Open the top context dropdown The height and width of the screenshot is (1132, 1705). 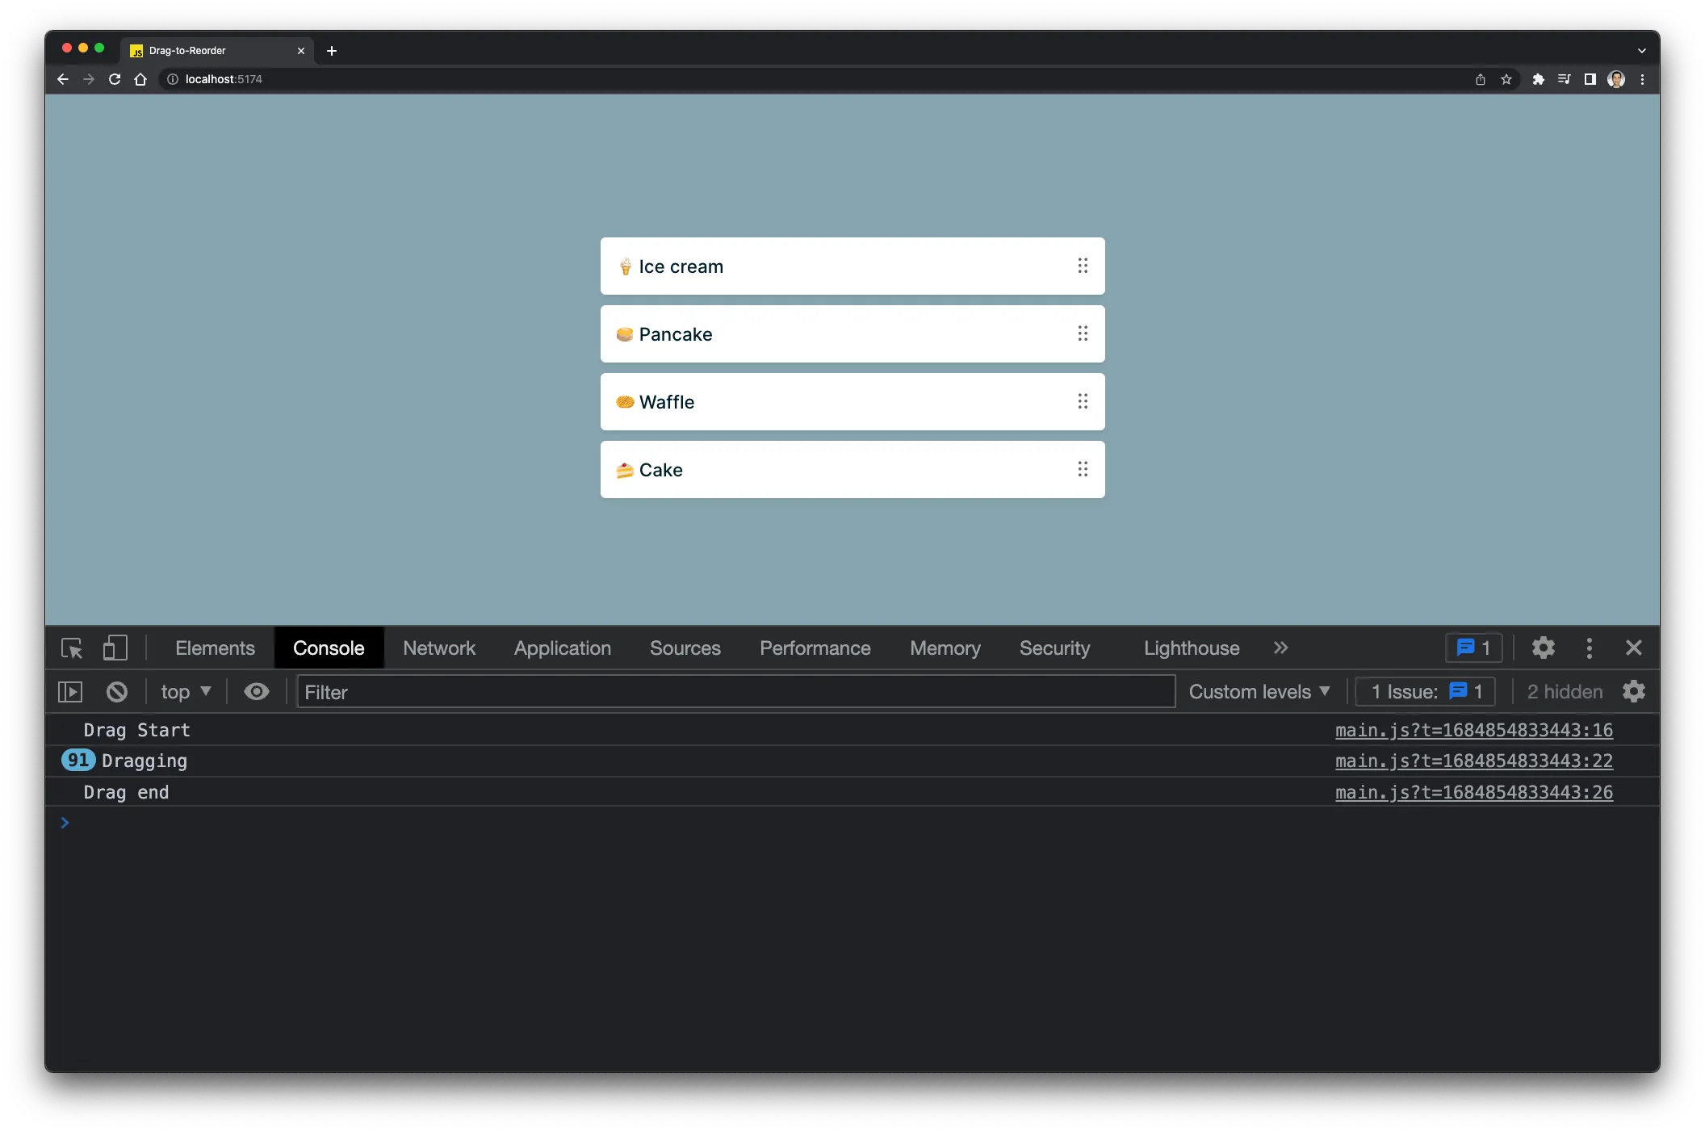coord(186,692)
